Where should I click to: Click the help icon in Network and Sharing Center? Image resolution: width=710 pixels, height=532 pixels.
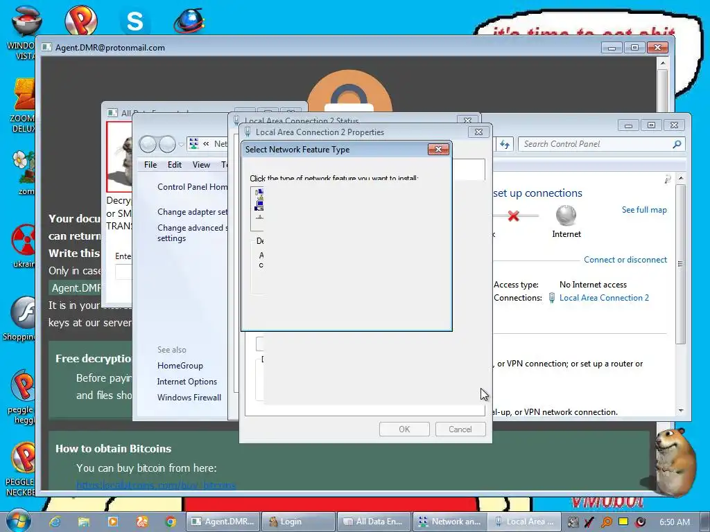pos(668,179)
